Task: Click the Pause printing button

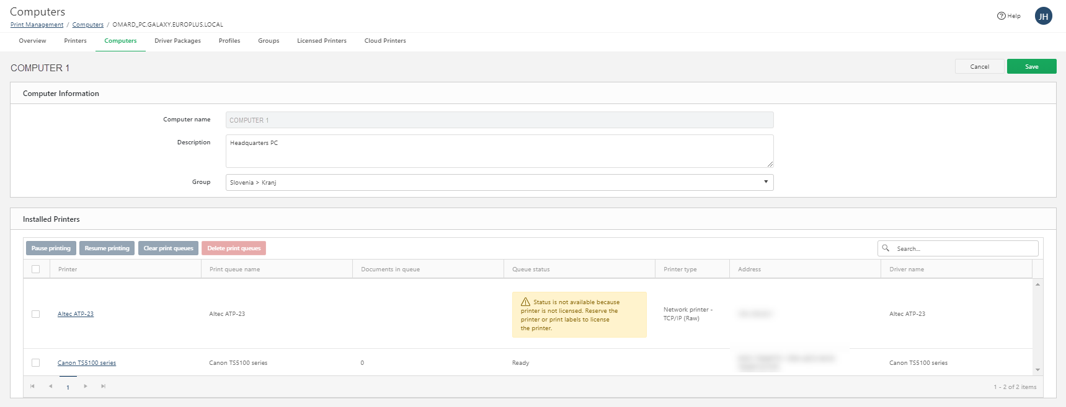Action: coord(51,248)
